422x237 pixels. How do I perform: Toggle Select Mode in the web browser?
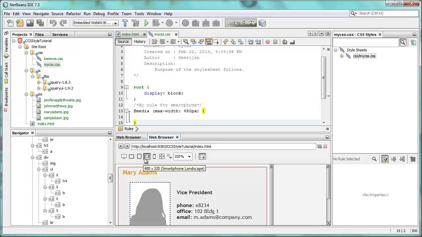[202, 157]
